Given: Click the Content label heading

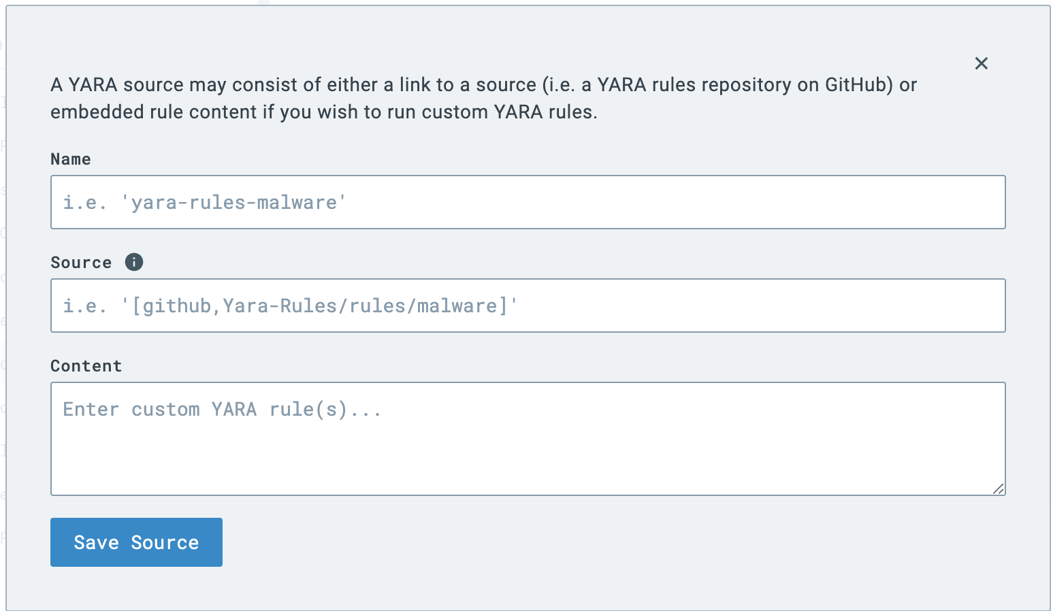Looking at the screenshot, I should [x=86, y=365].
